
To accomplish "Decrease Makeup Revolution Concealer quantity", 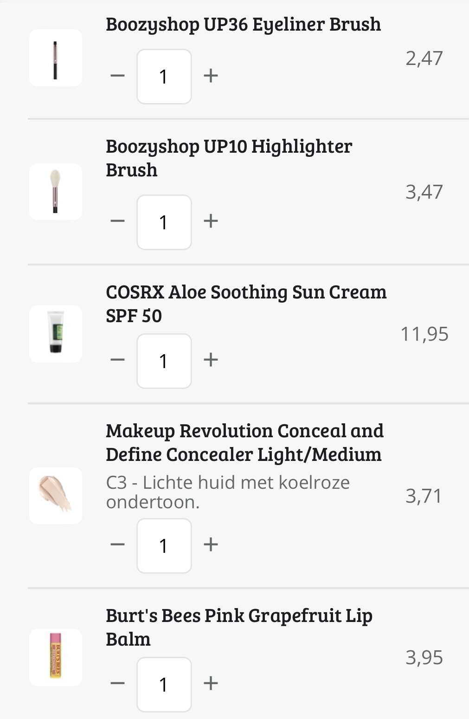I will (118, 544).
